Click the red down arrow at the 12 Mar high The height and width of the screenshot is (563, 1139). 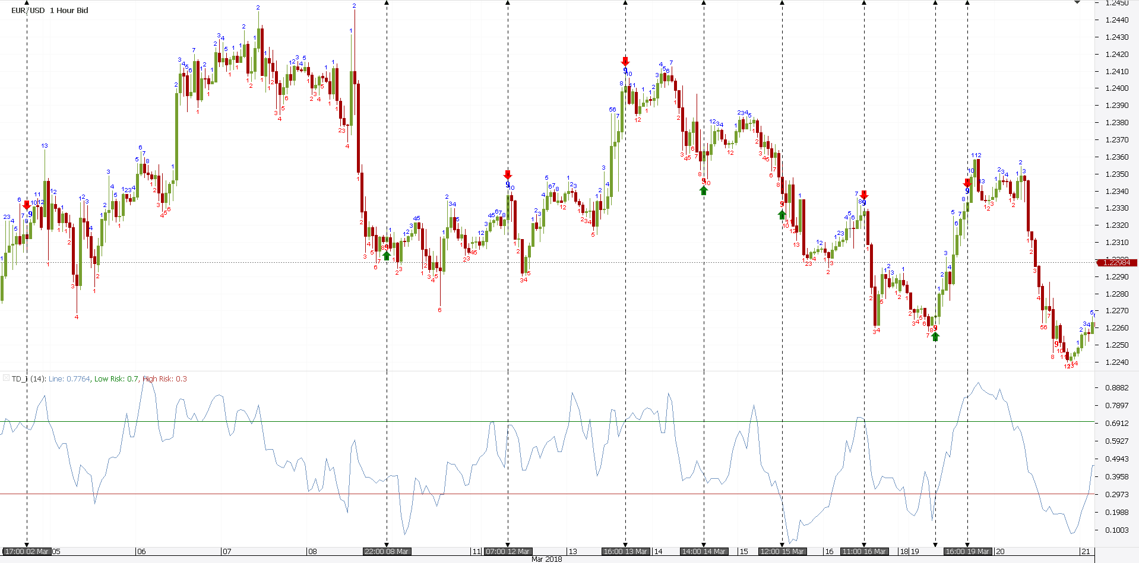pyautogui.click(x=507, y=174)
